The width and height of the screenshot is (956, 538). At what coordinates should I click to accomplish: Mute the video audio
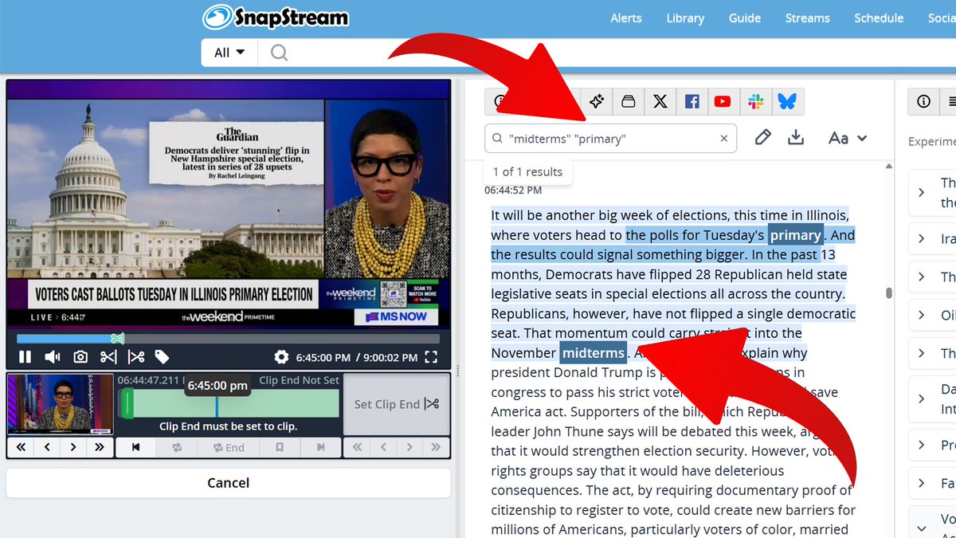(x=53, y=357)
